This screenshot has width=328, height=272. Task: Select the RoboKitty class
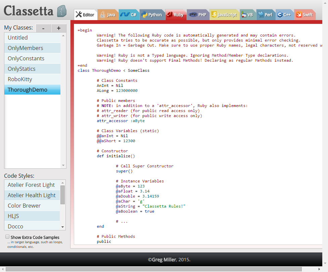click(x=21, y=79)
